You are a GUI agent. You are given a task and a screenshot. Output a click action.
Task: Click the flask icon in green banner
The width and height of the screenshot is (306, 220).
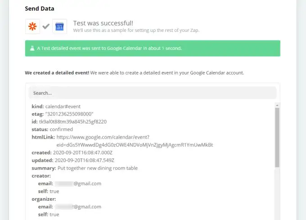coord(32,48)
